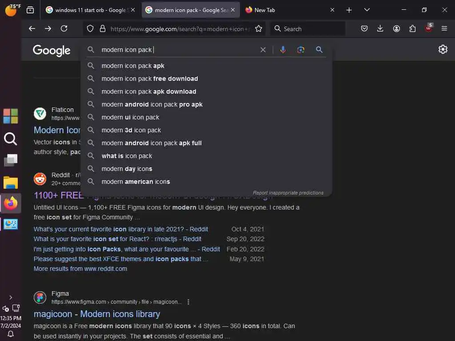Open Figma result three-dot options menu
The image size is (455, 341).
tap(188, 302)
